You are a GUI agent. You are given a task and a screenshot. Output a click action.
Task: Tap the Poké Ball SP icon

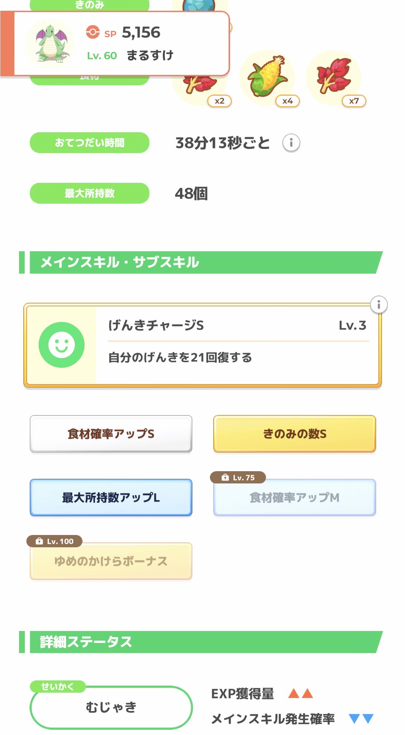click(x=93, y=32)
